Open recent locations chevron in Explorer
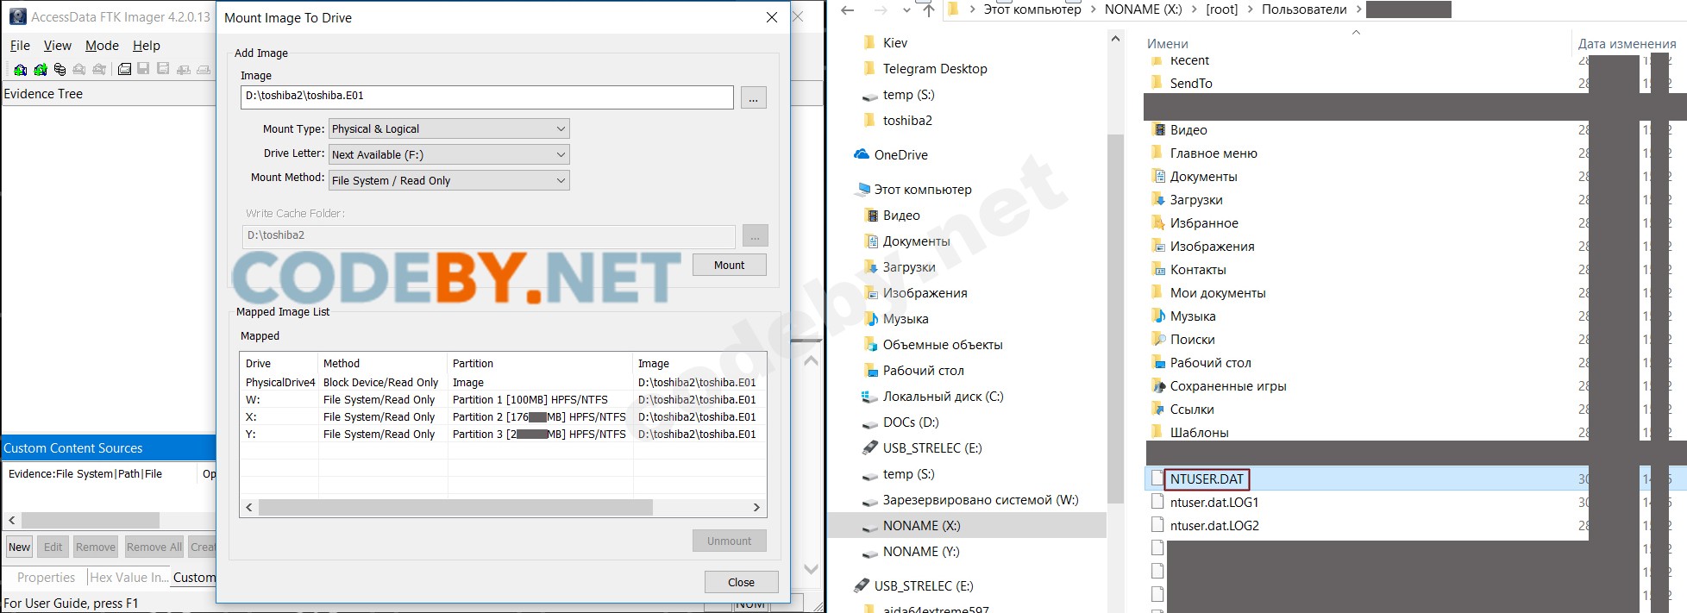Viewport: 1687px width, 613px height. (906, 10)
